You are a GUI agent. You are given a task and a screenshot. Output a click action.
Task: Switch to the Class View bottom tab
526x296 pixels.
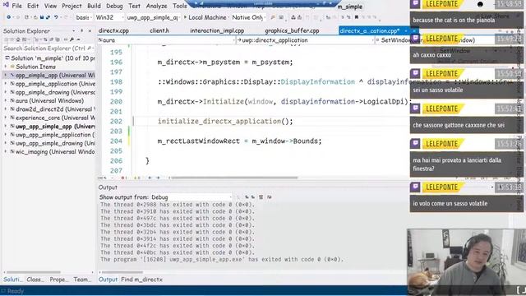click(35, 280)
